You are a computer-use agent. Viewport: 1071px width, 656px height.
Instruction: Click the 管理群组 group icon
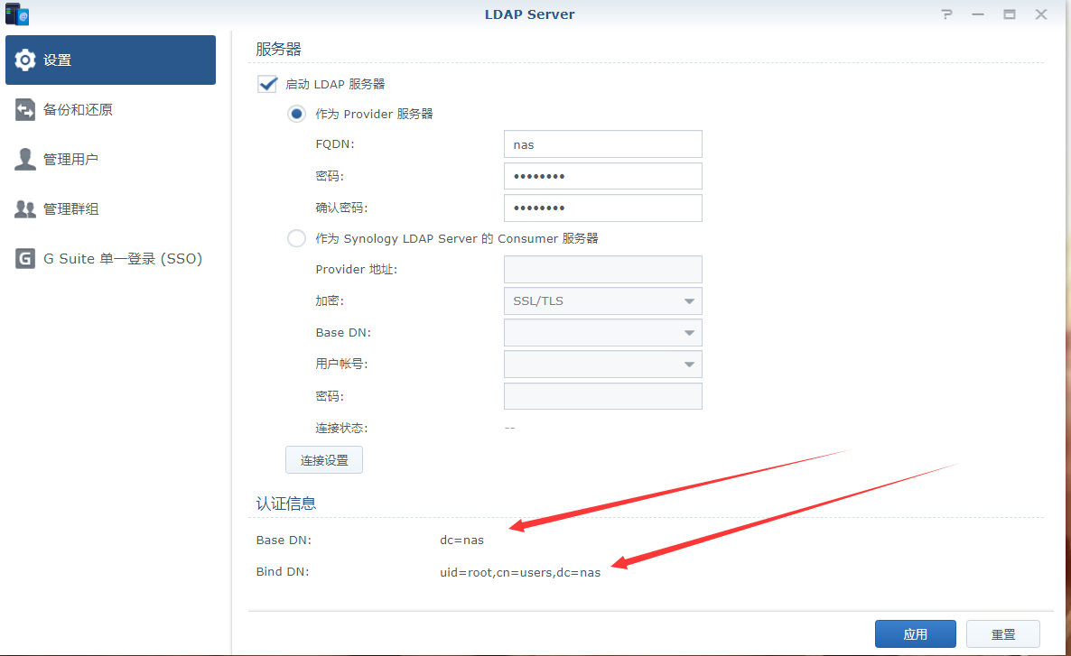[25, 209]
